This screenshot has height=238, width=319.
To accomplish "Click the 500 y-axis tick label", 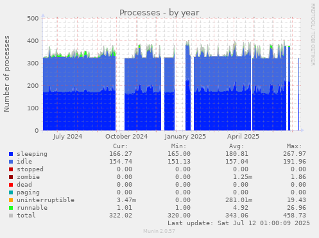I will pos(33,18).
